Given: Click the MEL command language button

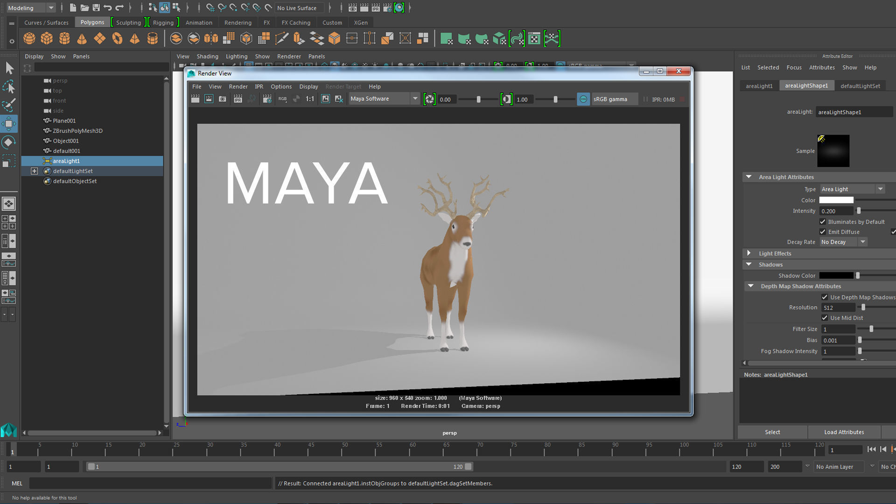Looking at the screenshot, I should point(17,483).
